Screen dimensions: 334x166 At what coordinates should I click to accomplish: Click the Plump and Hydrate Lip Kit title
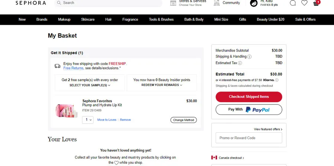tap(102, 105)
